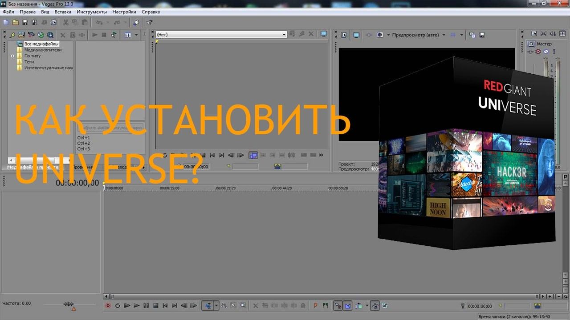Expand the По типу tree node
The width and height of the screenshot is (570, 320).
tap(12, 56)
